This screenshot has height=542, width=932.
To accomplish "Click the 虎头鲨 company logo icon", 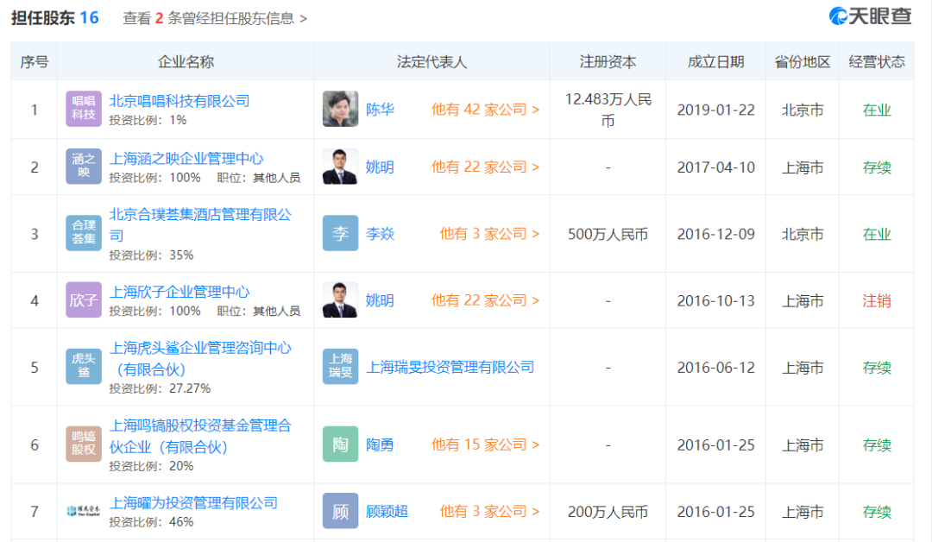I will pyautogui.click(x=83, y=366).
